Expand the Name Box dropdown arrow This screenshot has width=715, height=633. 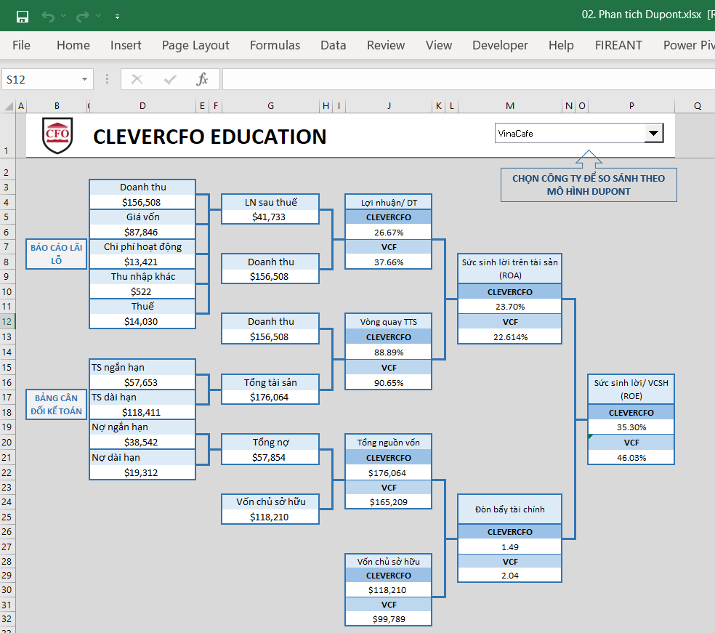pos(85,79)
